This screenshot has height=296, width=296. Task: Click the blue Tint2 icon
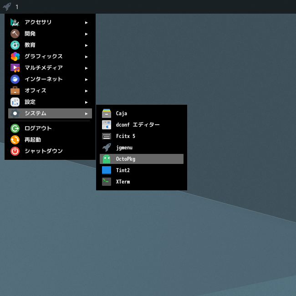coord(107,170)
